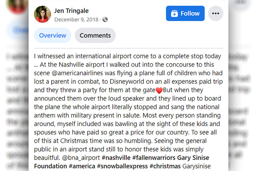Open the three-dot more options menu
This screenshot has width=257, height=171.
(216, 13)
